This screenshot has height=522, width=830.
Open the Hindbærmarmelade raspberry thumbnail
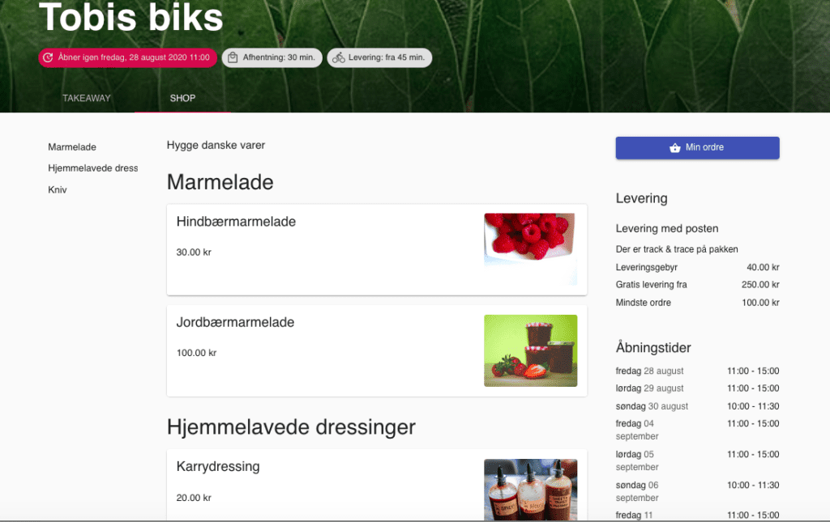click(x=530, y=249)
